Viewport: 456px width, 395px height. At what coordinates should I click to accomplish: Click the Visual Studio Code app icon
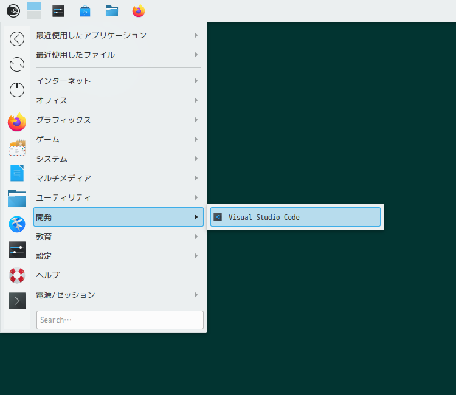218,217
